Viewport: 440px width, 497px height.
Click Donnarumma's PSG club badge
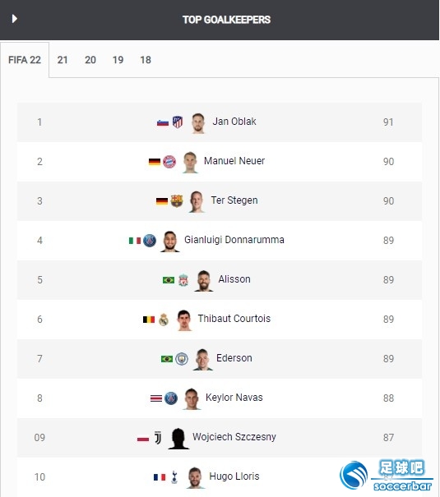(150, 241)
